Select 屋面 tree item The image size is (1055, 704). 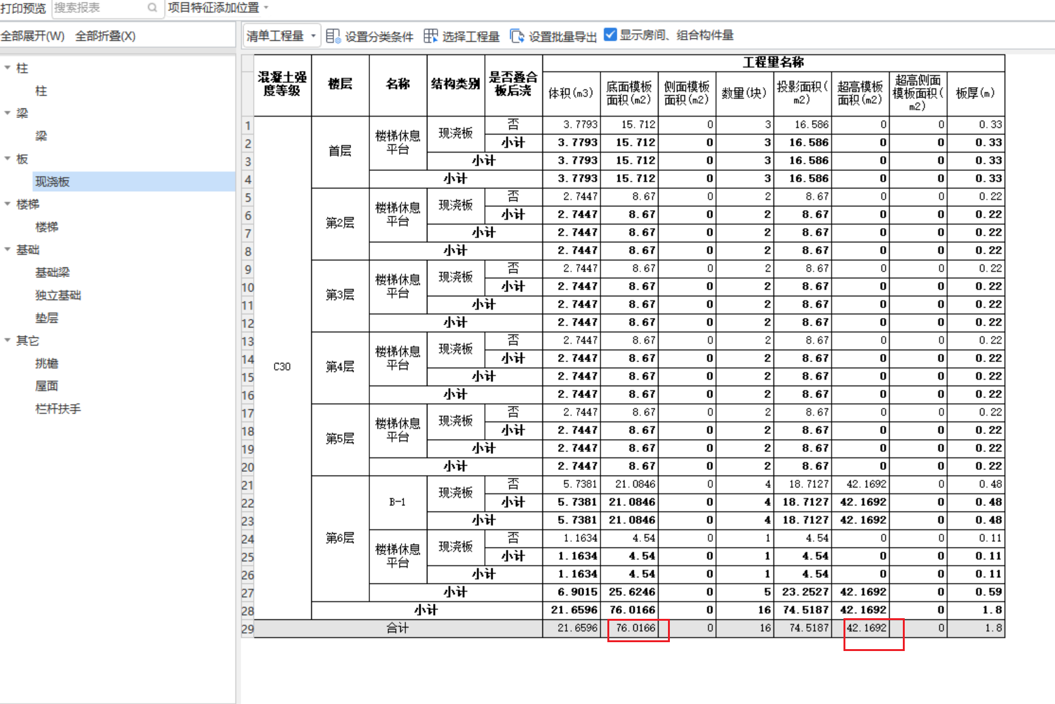47,386
